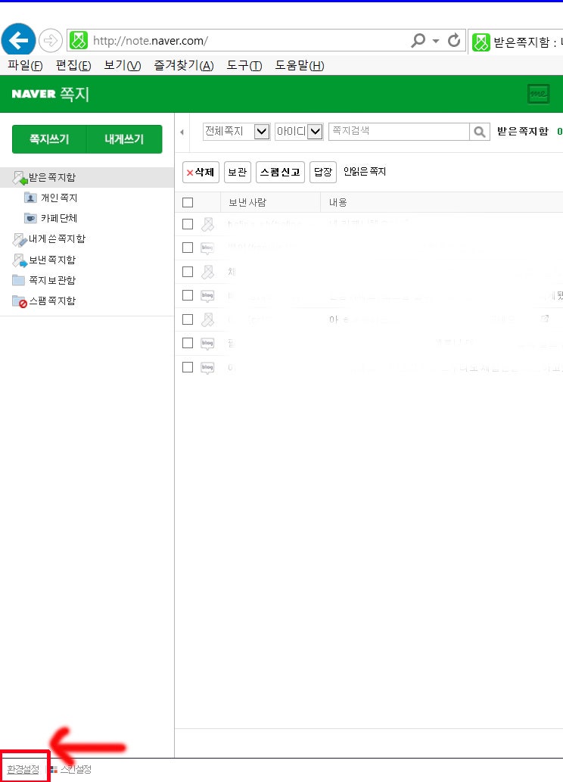Image resolution: width=563 pixels, height=782 pixels.
Task: Switch to the 받은쪽지함 browser tab
Action: [x=517, y=42]
